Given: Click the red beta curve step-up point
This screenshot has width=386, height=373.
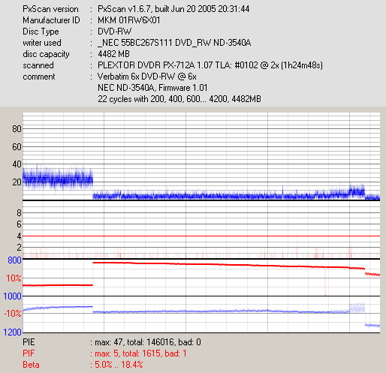Looking at the screenshot, I should pyautogui.click(x=93, y=274).
